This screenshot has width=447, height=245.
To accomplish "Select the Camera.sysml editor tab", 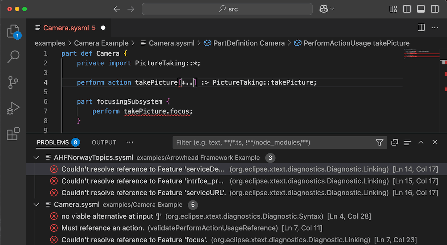I will click(x=70, y=28).
